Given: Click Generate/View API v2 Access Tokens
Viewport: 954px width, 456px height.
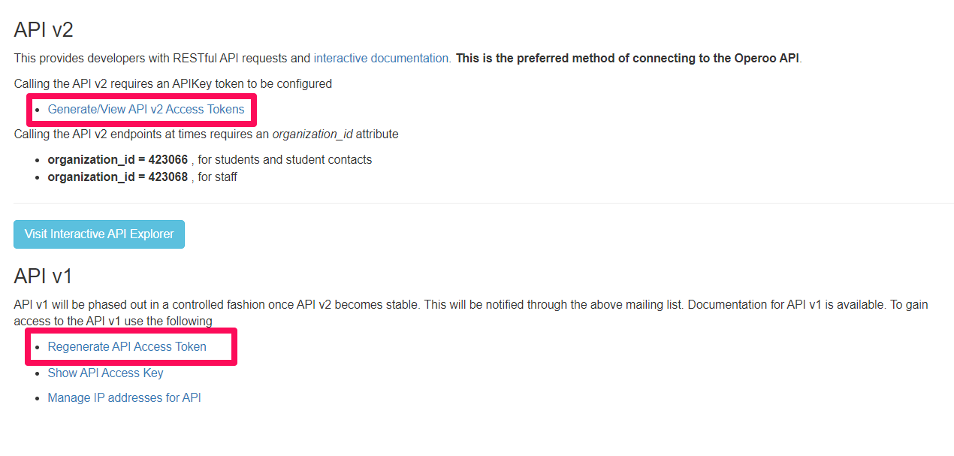Looking at the screenshot, I should tap(146, 110).
